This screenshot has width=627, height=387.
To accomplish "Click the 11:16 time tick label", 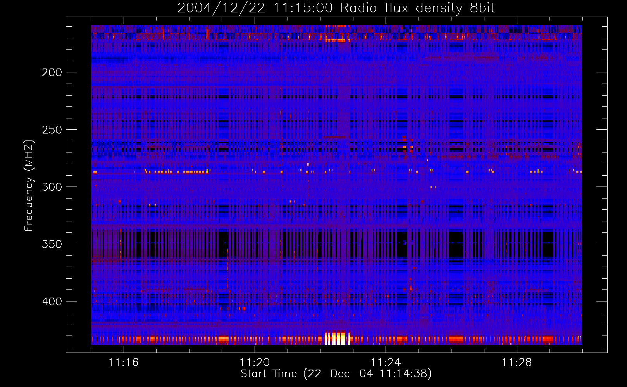I will (124, 363).
